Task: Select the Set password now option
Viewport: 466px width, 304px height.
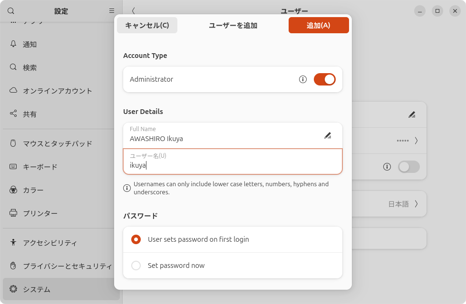Action: [x=233, y=266]
